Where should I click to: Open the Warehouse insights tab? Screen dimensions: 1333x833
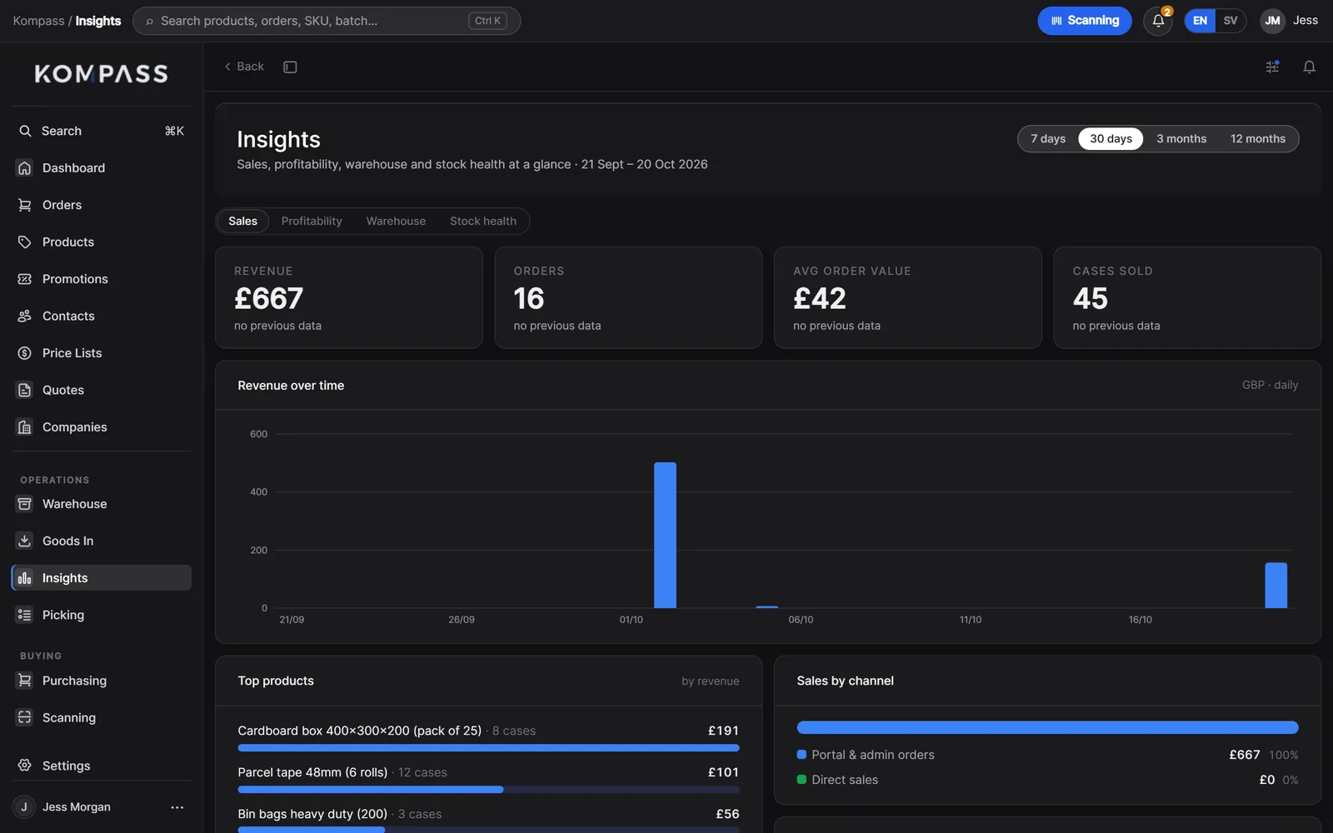coord(396,221)
